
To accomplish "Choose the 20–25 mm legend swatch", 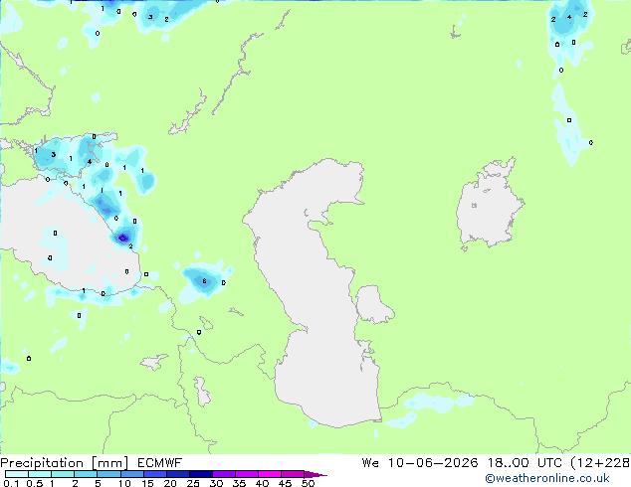I will pos(177,474).
